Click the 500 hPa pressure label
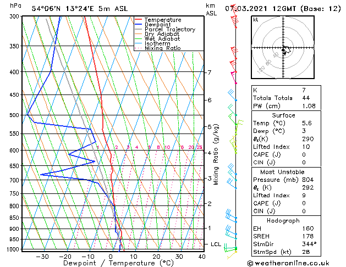This screenshot has height=267, width=346. 15,115
